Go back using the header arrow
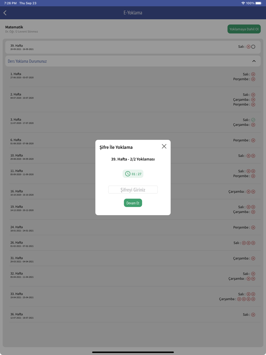266x355 pixels. (5, 13)
